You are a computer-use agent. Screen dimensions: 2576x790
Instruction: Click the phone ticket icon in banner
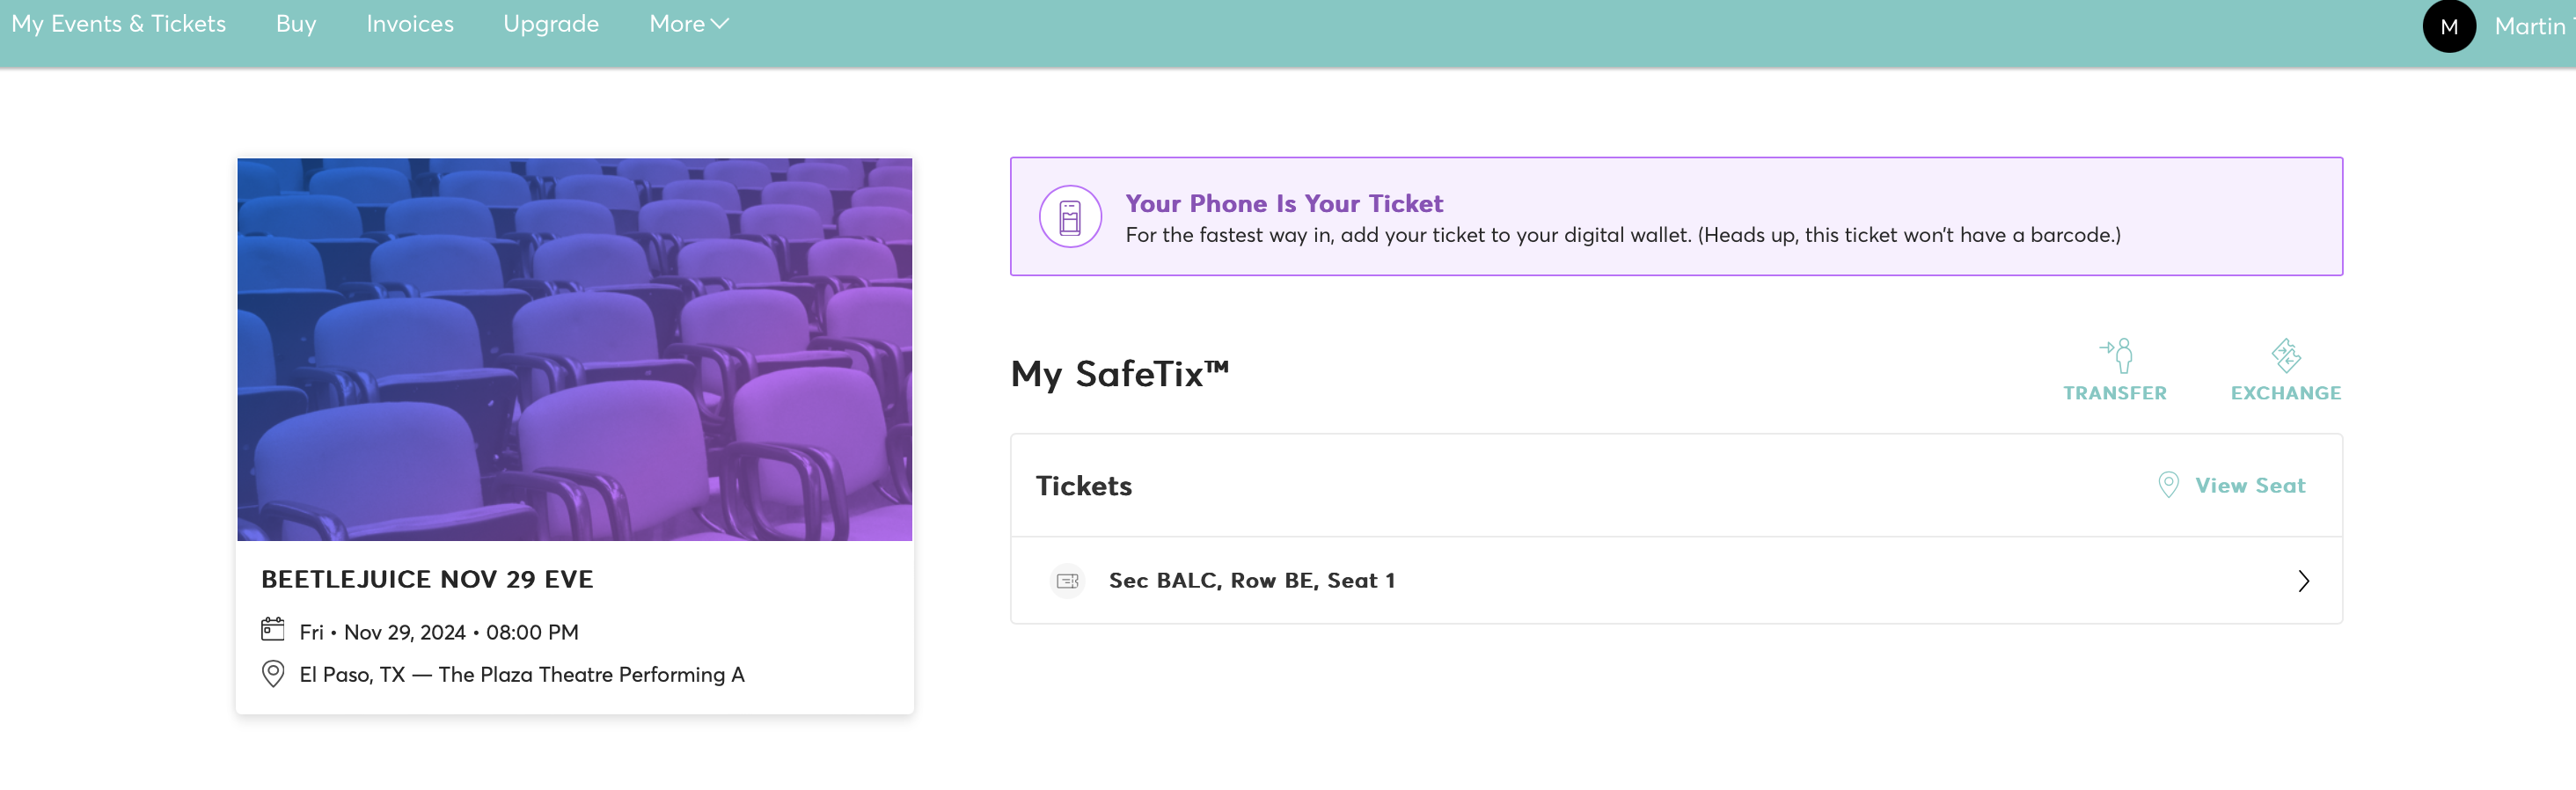pos(1069,217)
